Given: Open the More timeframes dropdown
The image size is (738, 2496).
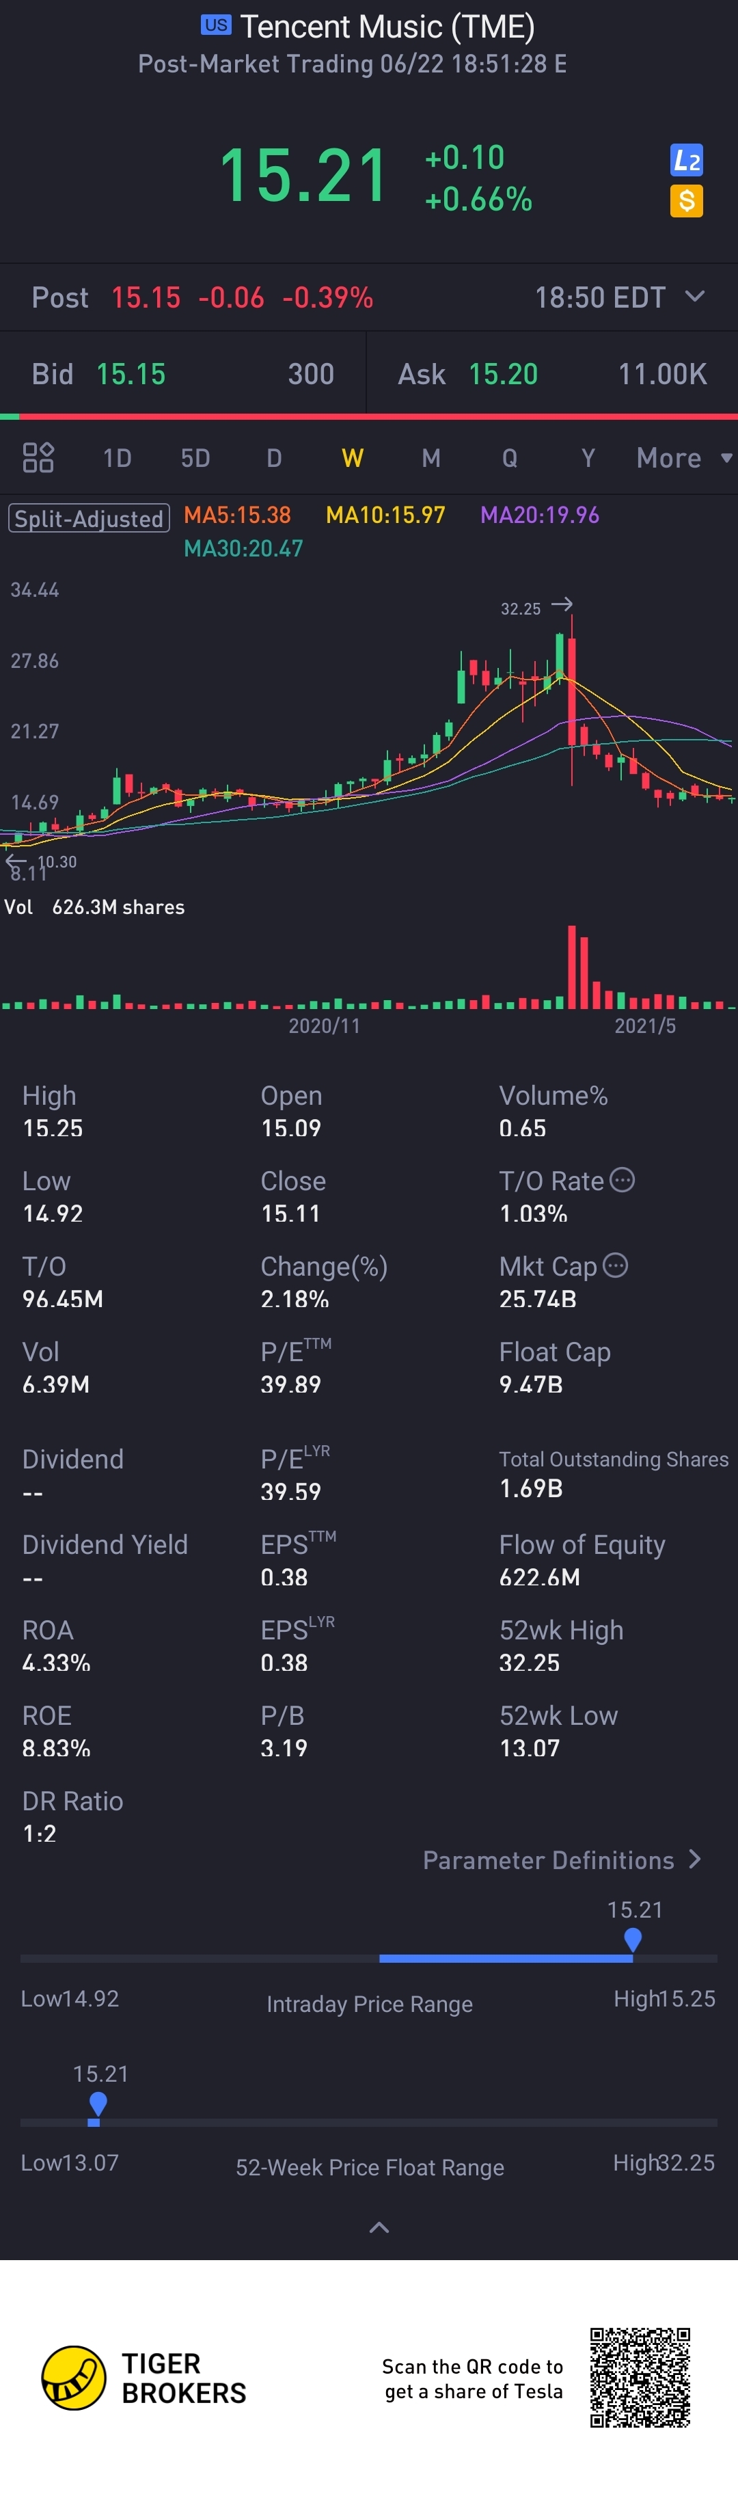Looking at the screenshot, I should [683, 457].
